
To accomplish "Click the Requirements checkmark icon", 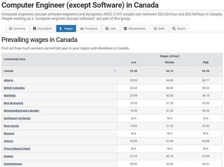I will pos(125,29).
